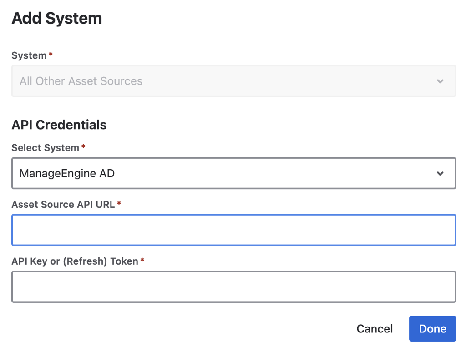Click the chevron beside All Other Asset Sources
This screenshot has width=466, height=352.
click(440, 81)
